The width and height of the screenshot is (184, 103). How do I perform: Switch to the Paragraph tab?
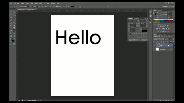(x=136, y=18)
